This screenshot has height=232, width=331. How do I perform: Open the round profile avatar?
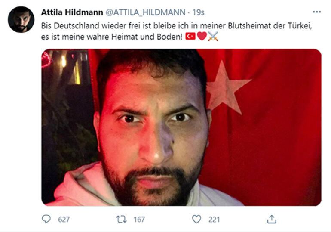[x=21, y=19]
